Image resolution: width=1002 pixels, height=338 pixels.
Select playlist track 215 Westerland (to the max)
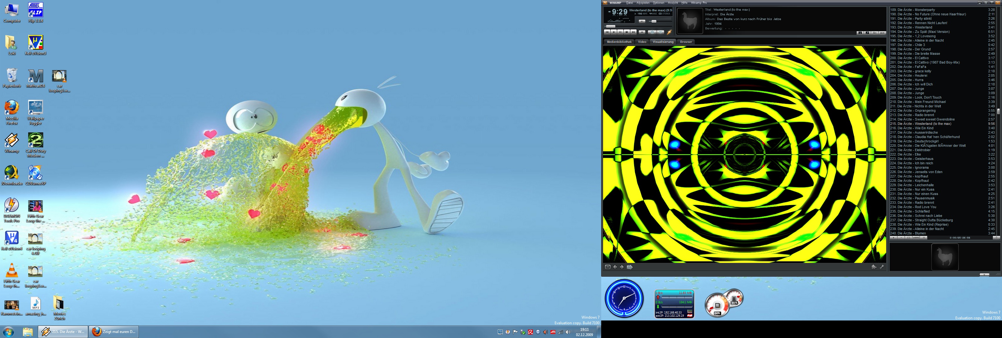tap(943, 124)
